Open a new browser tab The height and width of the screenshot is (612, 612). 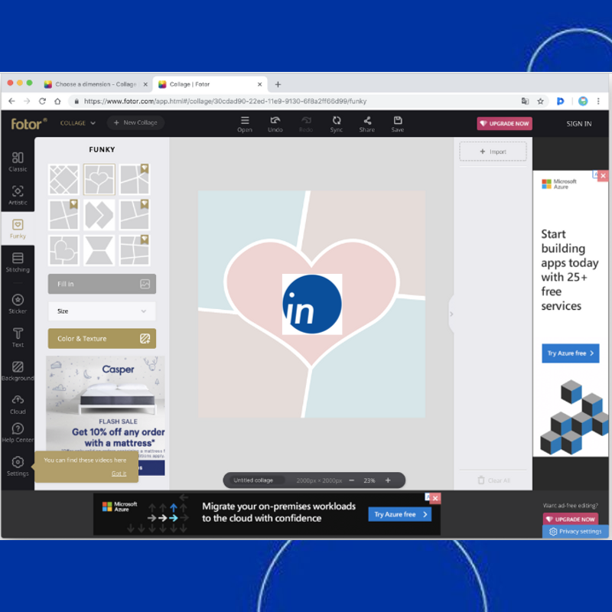pos(278,84)
